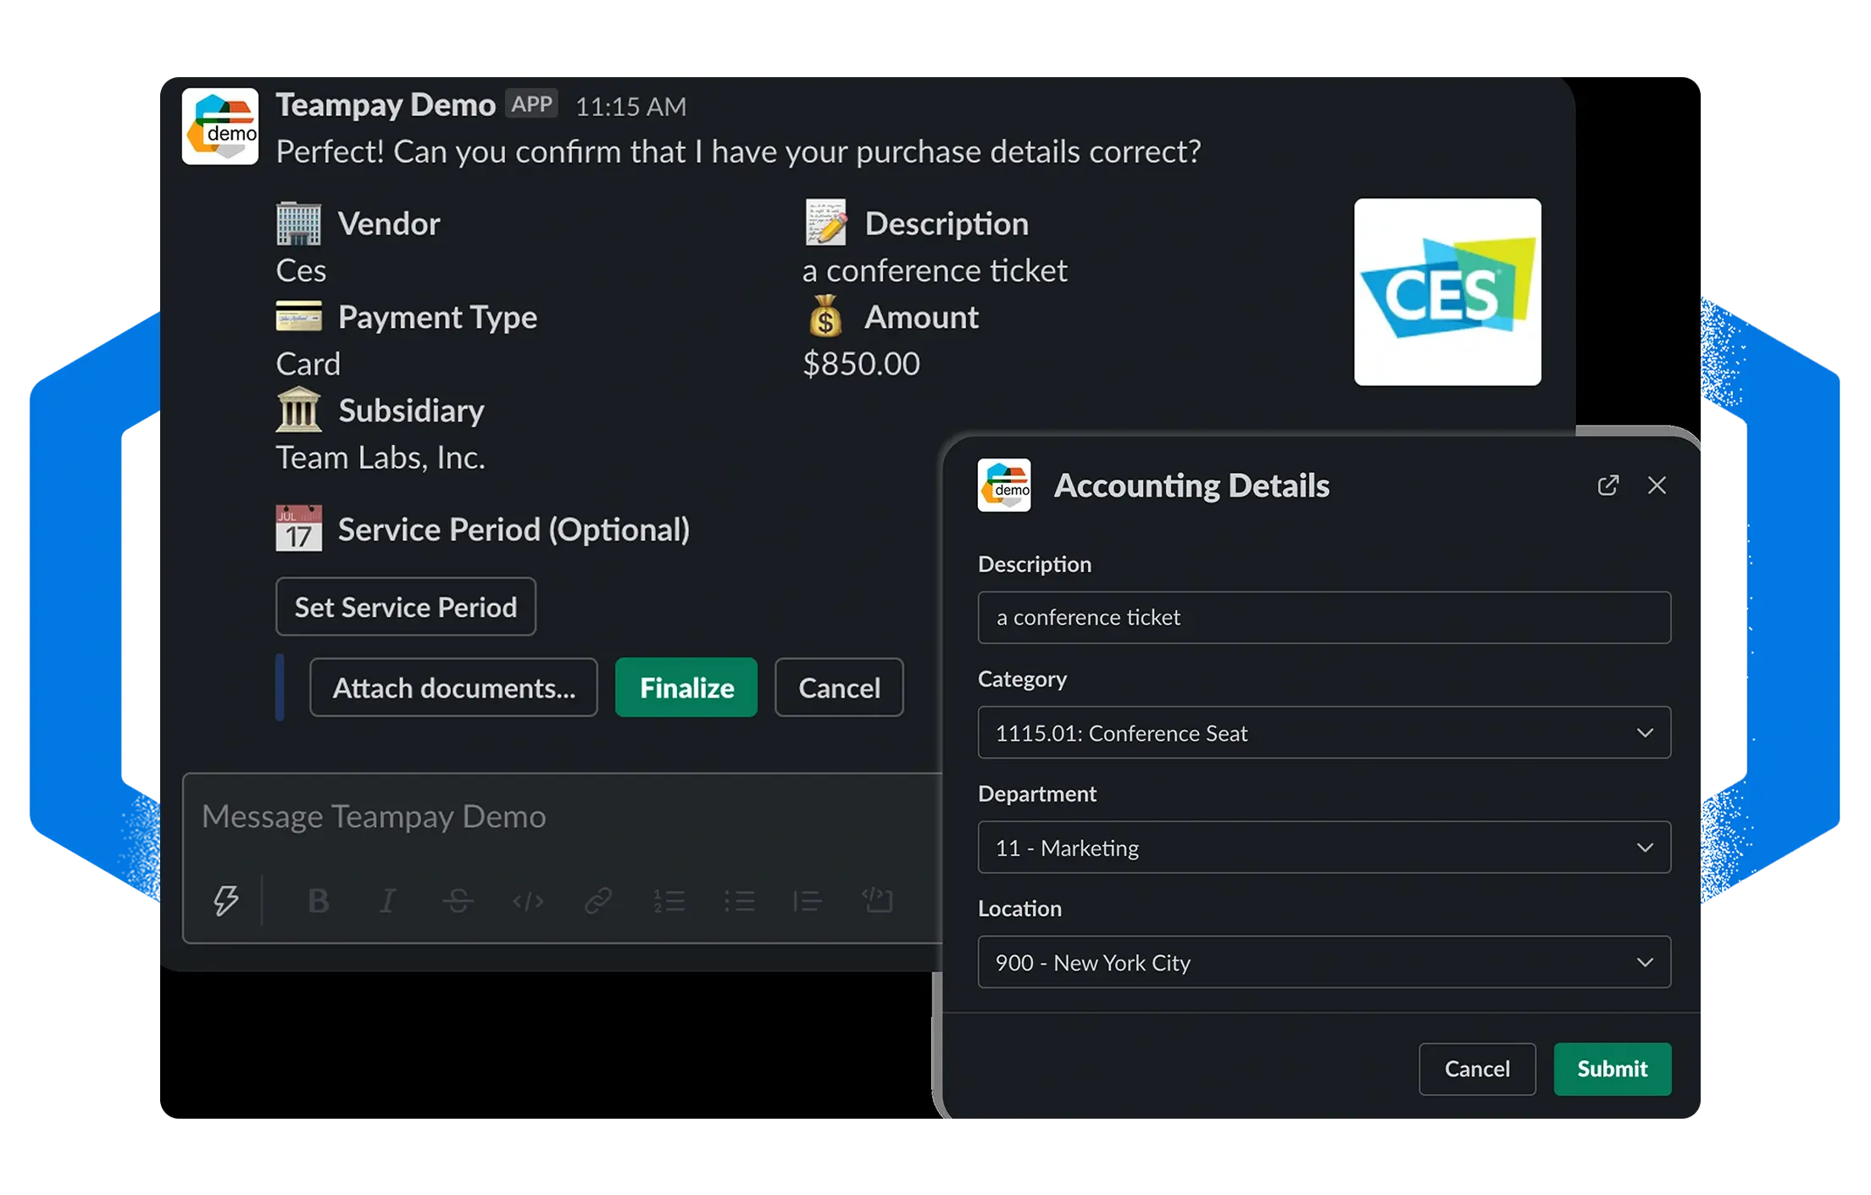Apply bulleted list formatting

coord(739,900)
